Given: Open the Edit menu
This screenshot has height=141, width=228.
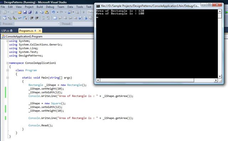Looking at the screenshot, I should tap(10, 7).
